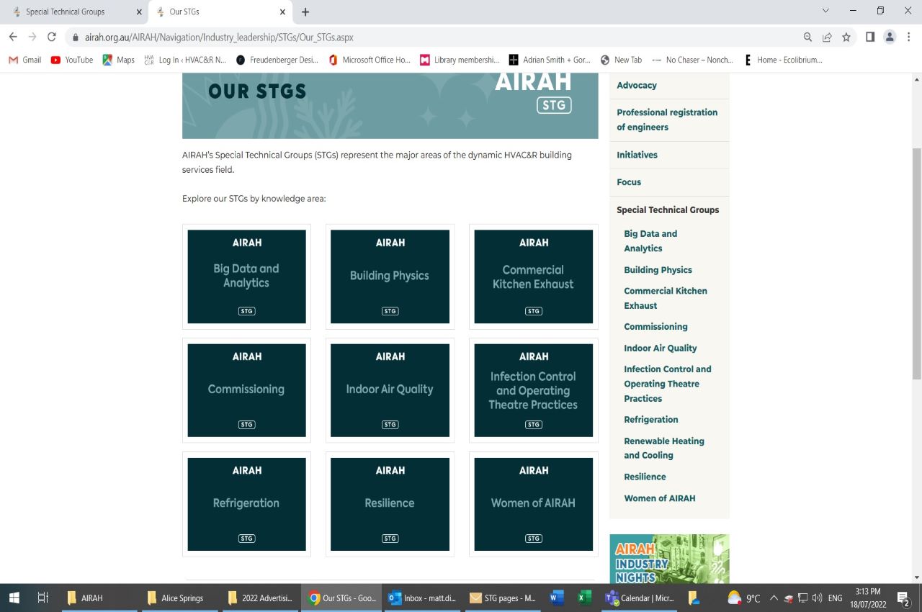Image resolution: width=922 pixels, height=612 pixels.
Task: Open Infection Control sidebar link
Action: point(668,384)
